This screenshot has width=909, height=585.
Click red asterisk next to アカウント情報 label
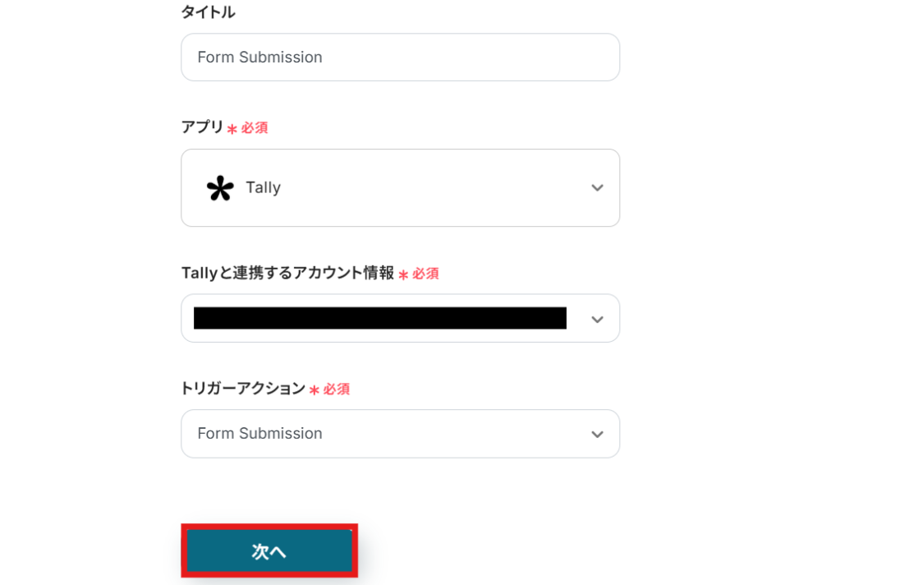click(403, 275)
